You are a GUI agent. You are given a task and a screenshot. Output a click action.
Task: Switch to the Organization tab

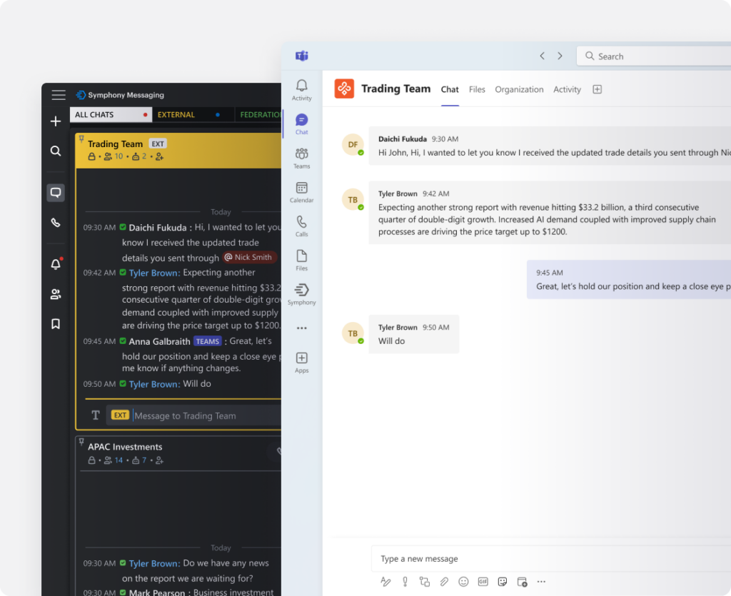[519, 89]
